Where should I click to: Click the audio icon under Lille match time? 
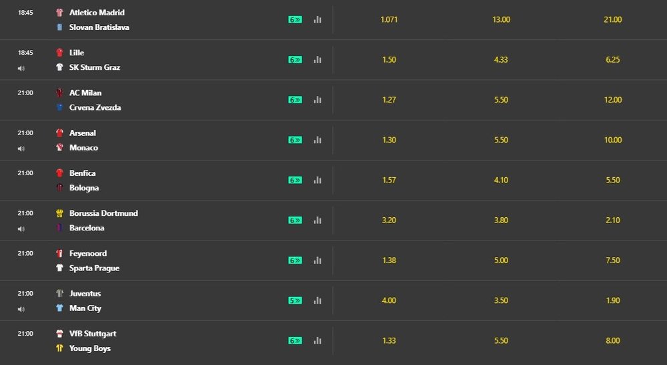pyautogui.click(x=21, y=69)
